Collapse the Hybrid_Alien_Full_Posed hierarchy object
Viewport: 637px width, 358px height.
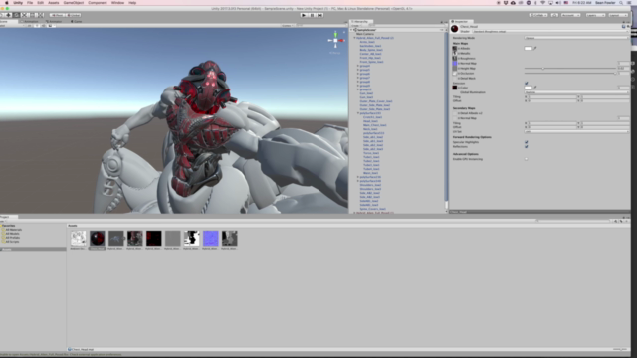[354, 38]
